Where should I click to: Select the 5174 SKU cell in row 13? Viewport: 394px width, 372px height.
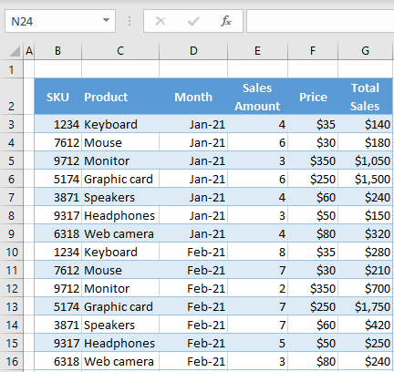pos(57,306)
